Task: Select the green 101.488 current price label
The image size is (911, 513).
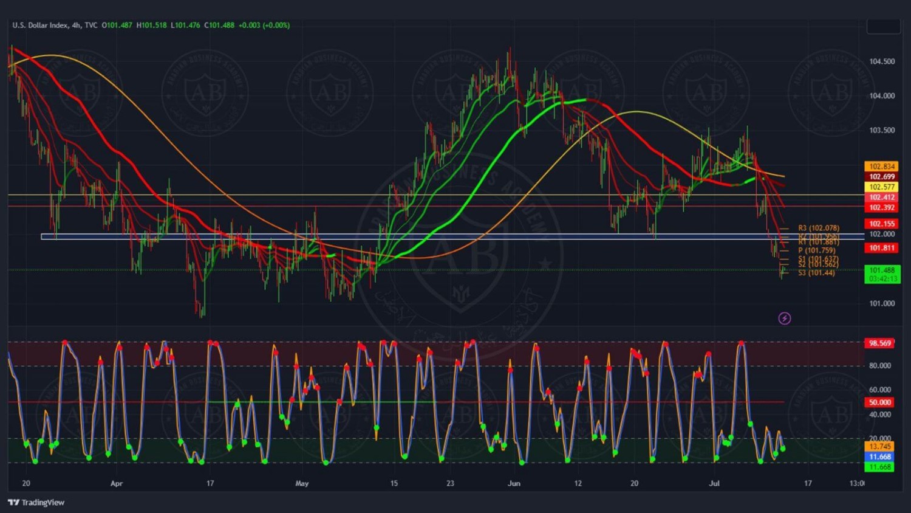Action: pos(882,270)
